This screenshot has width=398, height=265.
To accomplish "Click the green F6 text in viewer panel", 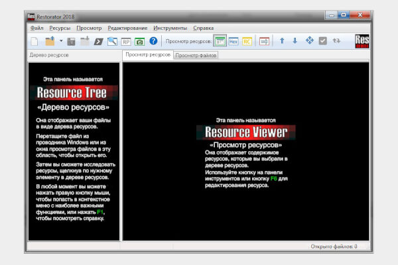I will 273,178.
